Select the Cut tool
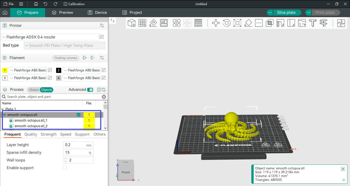The width and height of the screenshot is (350, 186). point(259,23)
